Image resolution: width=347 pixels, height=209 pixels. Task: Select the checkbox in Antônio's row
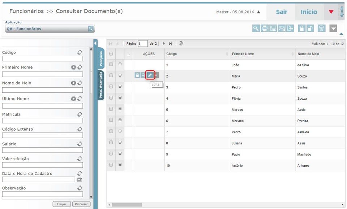(111, 165)
